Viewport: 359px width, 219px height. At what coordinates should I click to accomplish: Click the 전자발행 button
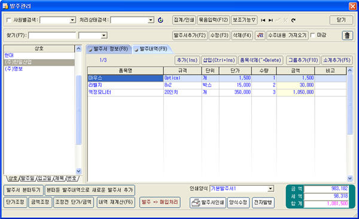263,202
